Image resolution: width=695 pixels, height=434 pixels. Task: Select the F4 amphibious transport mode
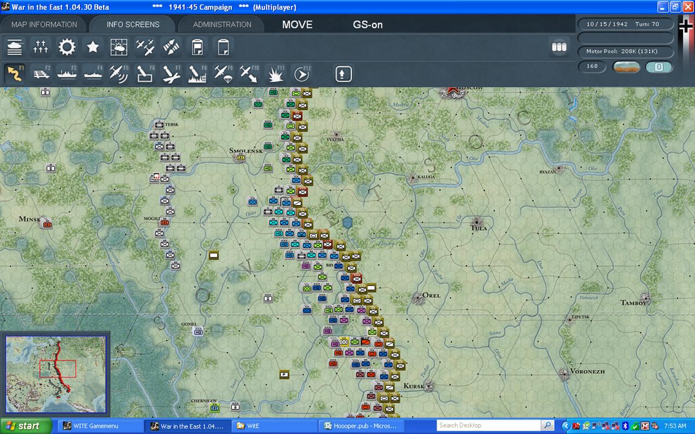(x=93, y=74)
